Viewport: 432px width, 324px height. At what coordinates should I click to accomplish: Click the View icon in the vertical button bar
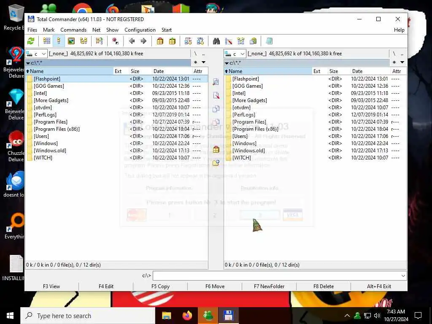coord(216,82)
